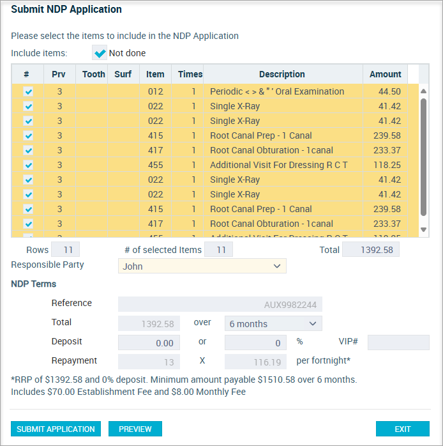
Task: Click the # column header
Action: [27, 74]
